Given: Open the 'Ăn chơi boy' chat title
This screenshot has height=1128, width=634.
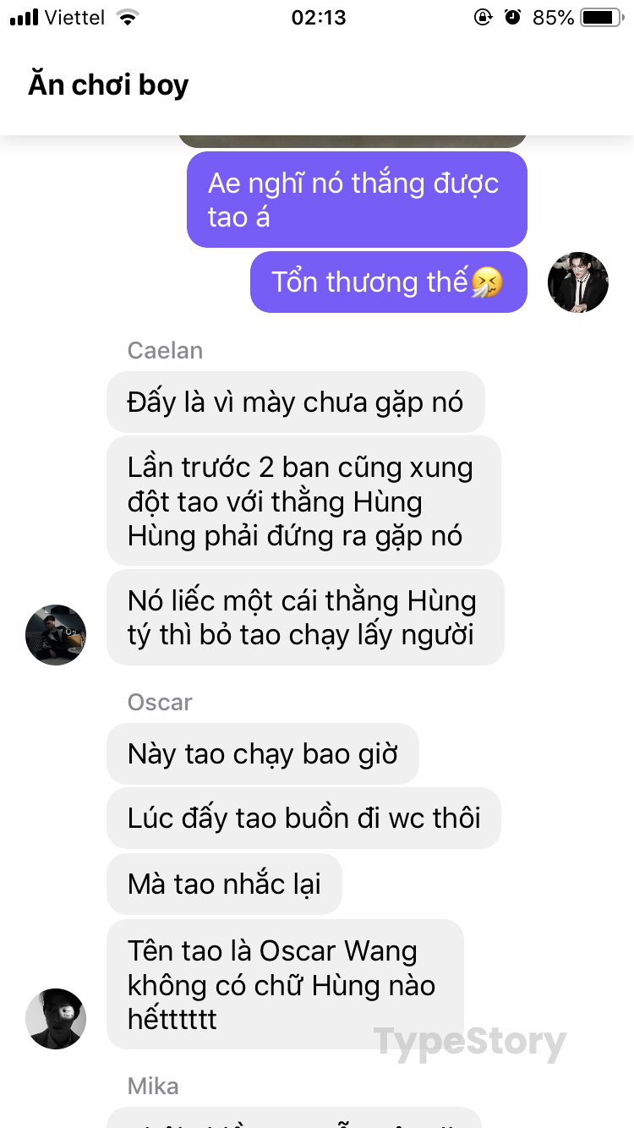Looking at the screenshot, I should tap(108, 85).
